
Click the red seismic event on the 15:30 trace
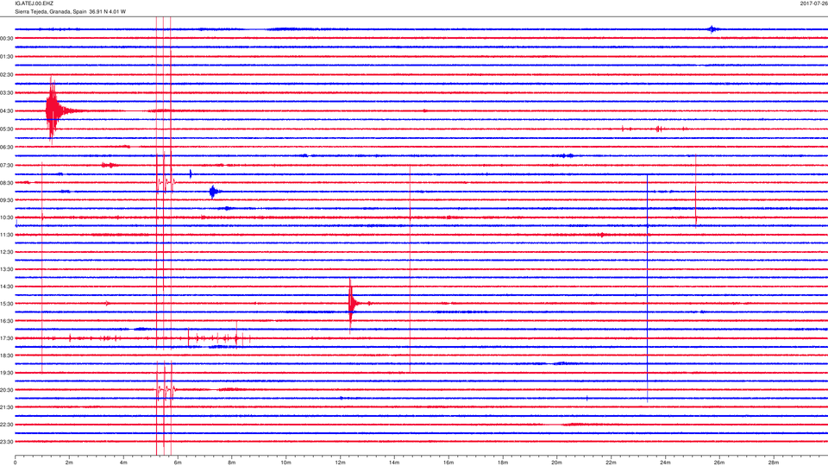[351, 303]
